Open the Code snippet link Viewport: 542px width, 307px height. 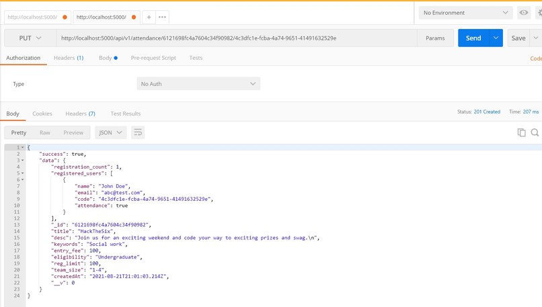(536, 58)
